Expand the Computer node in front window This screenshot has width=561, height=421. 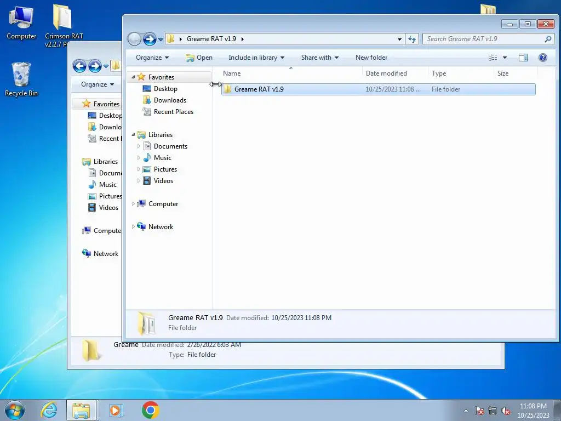click(133, 204)
